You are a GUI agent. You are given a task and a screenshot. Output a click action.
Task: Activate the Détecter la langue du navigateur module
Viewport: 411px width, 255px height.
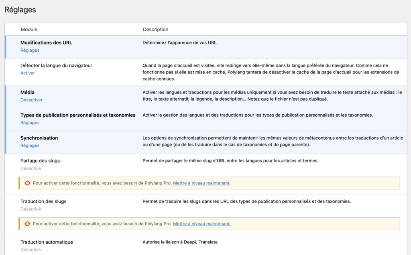point(28,73)
